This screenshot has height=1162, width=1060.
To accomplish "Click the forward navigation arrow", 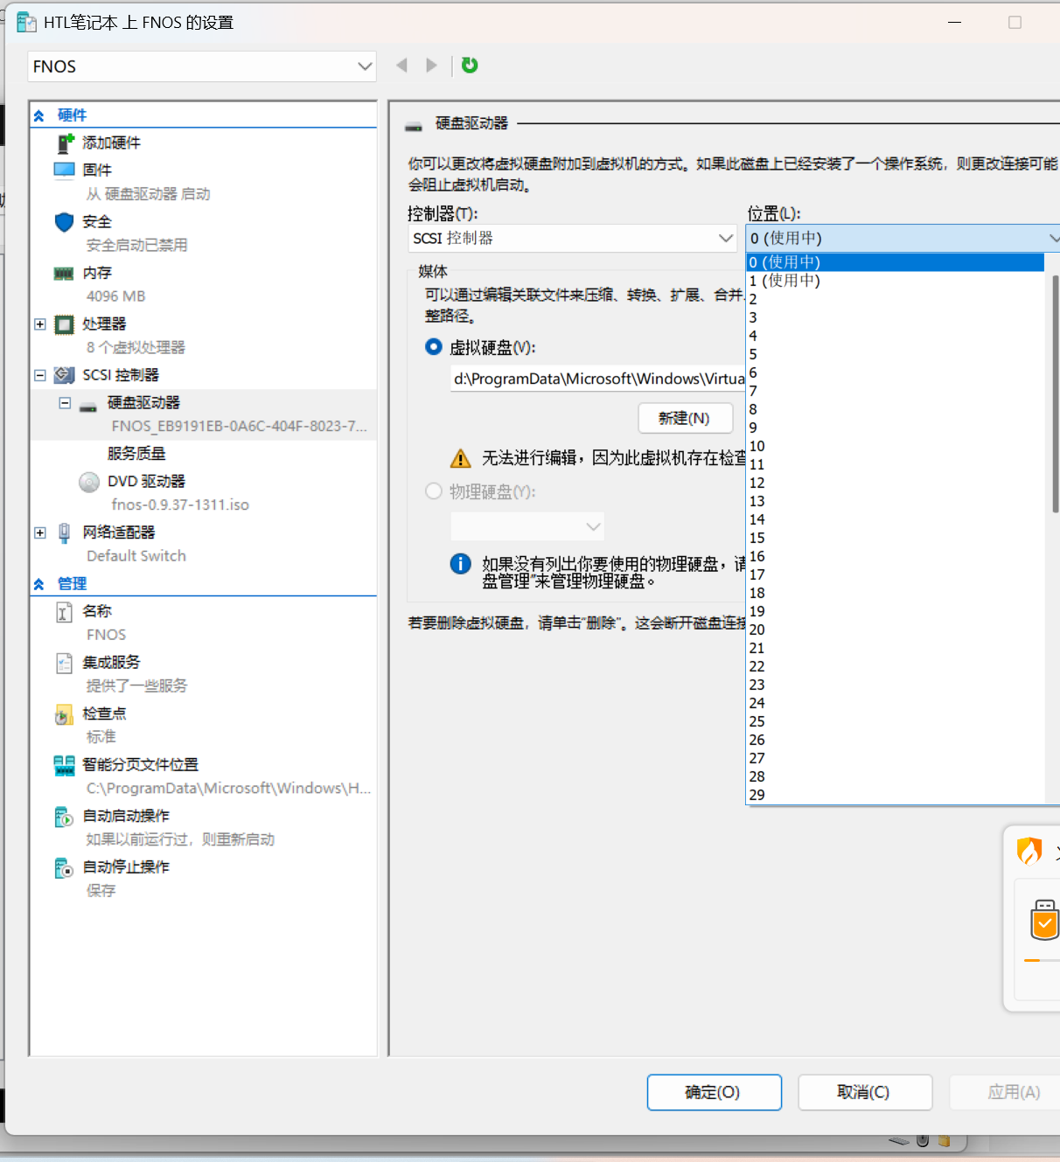I will click(431, 66).
